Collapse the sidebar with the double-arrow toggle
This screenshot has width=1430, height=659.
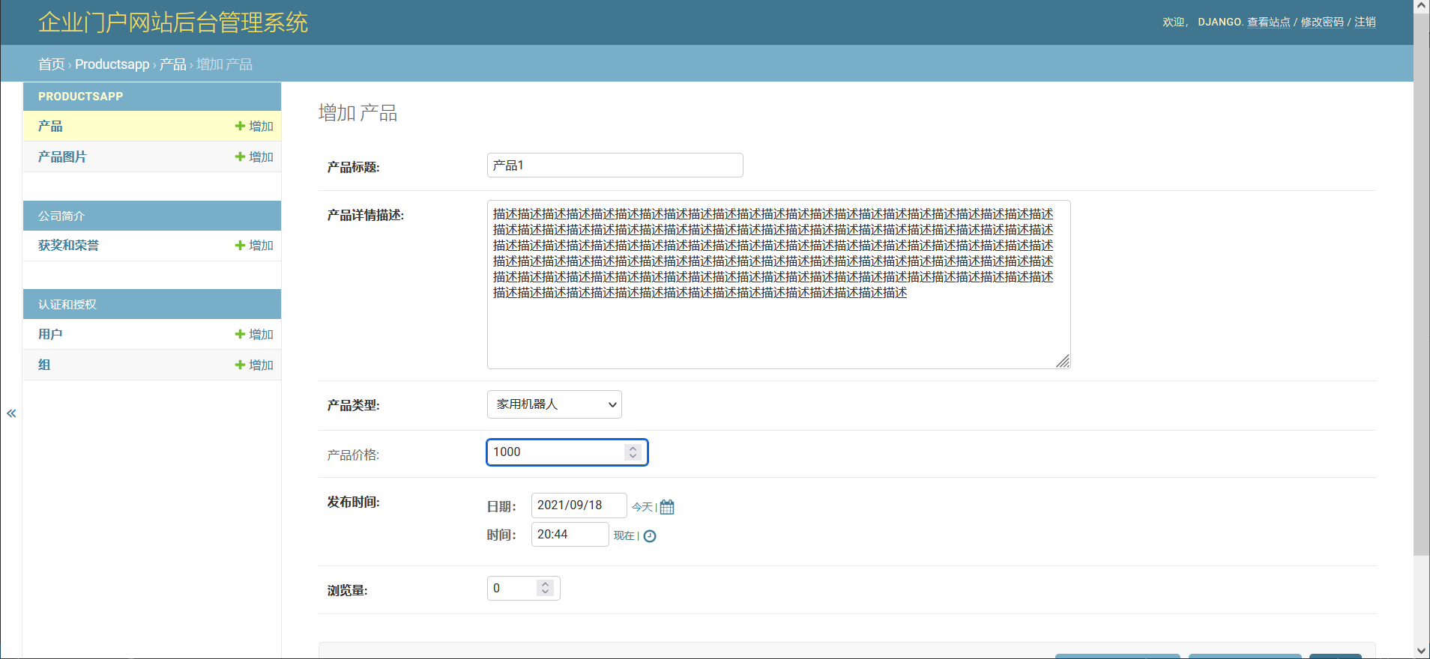point(11,413)
